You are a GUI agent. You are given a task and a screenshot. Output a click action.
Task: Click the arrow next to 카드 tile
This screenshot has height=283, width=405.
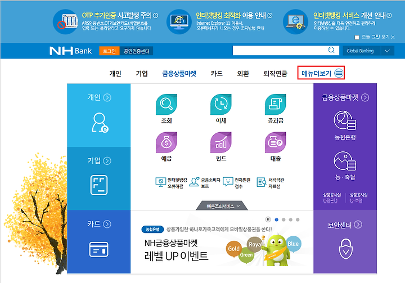107,224
